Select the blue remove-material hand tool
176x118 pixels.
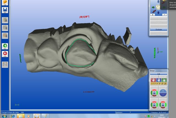(x=158, y=80)
